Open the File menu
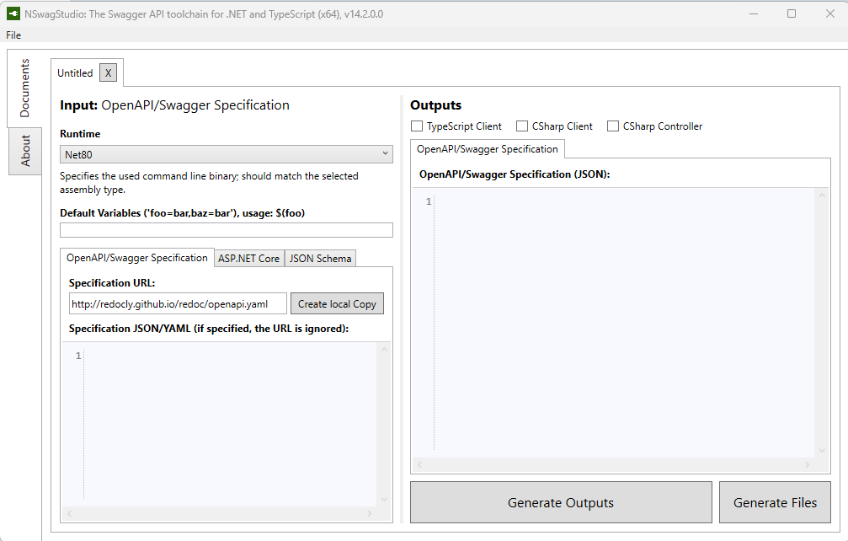The width and height of the screenshot is (848, 541). (13, 35)
